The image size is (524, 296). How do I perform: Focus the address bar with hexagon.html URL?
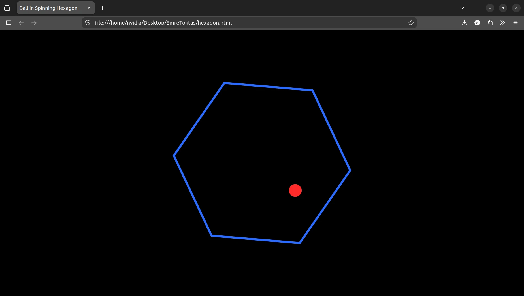point(249,23)
